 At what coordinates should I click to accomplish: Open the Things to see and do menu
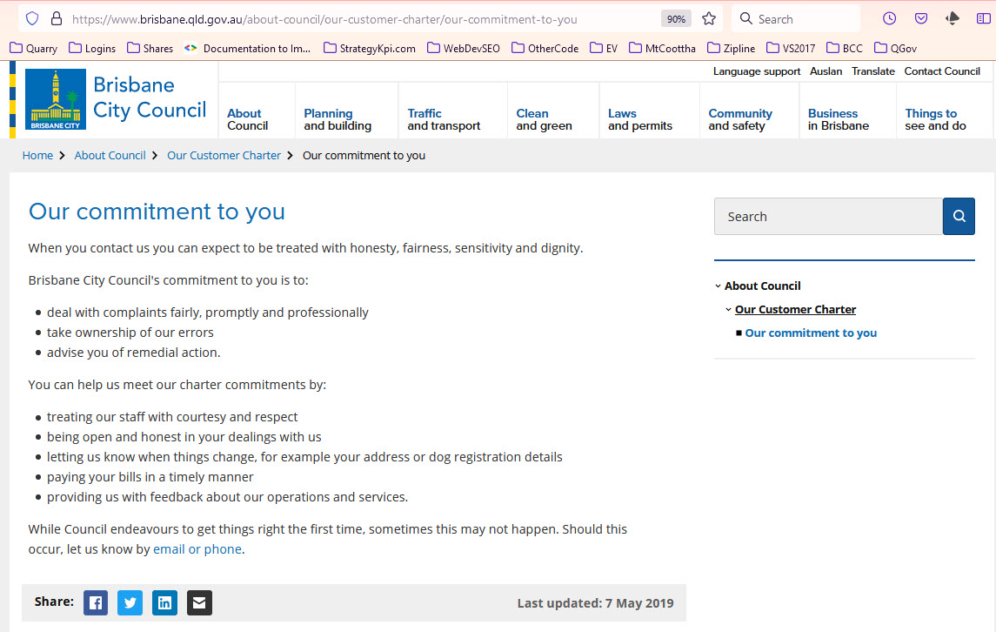(x=935, y=119)
